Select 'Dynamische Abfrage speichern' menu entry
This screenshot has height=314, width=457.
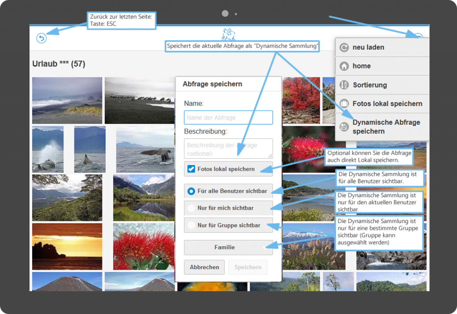386,127
